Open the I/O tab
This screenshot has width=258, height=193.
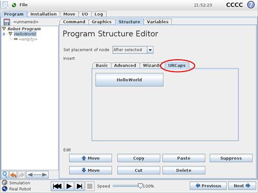click(85, 14)
